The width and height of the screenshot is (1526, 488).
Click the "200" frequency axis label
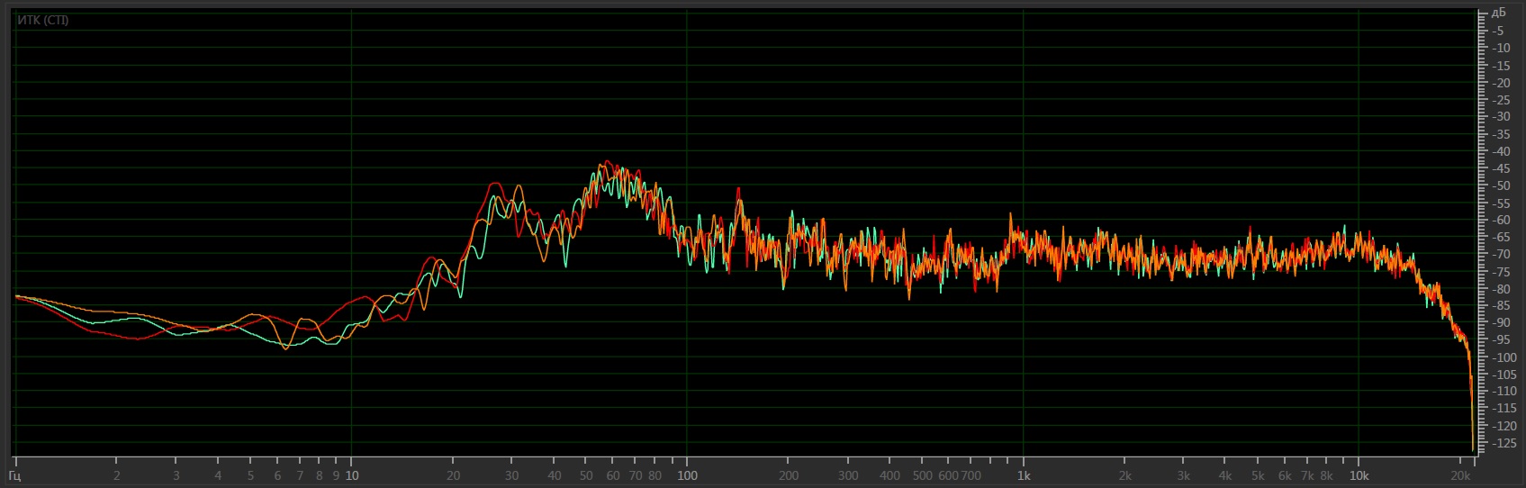coord(789,475)
